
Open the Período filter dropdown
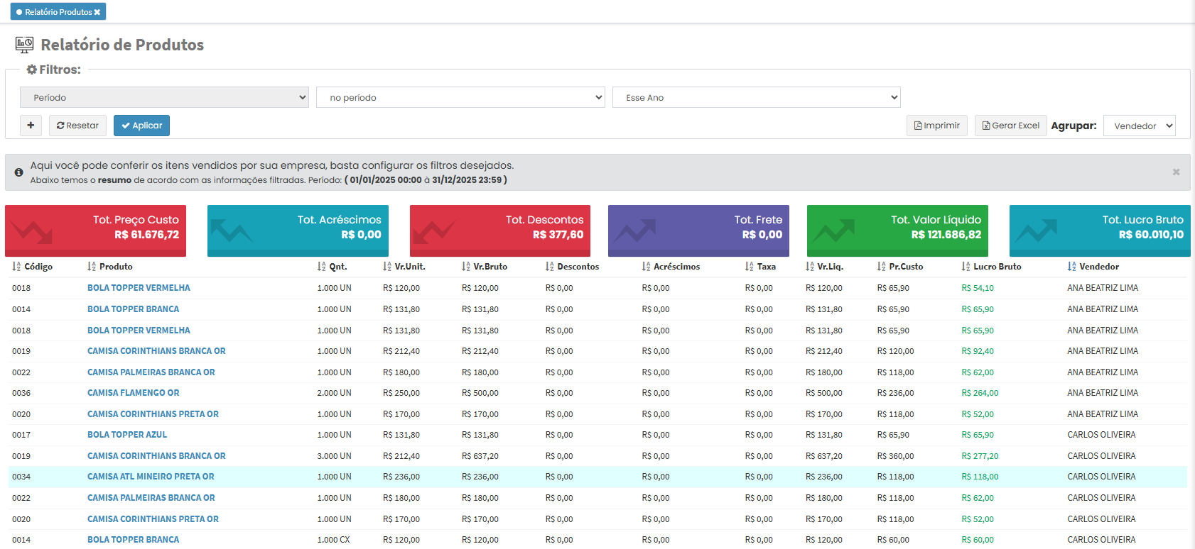tap(164, 98)
